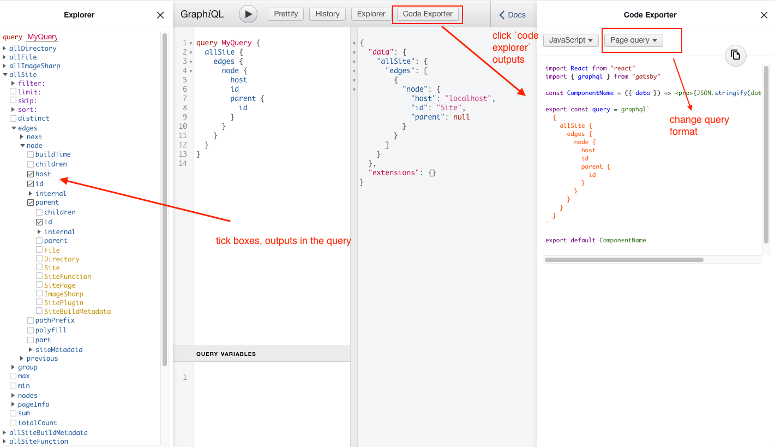Toggle the Explorer panel button
This screenshot has height=447, width=775.
tap(371, 14)
